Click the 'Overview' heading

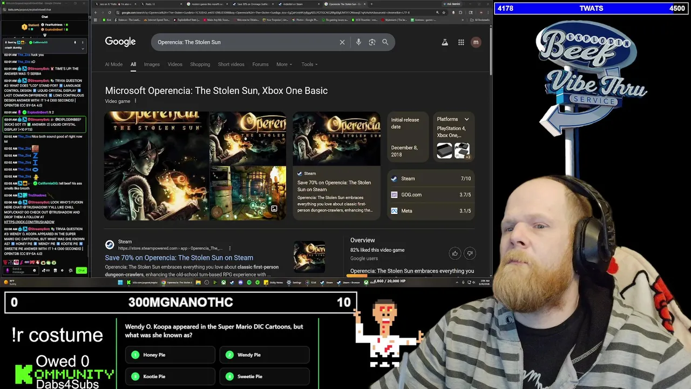tap(362, 240)
